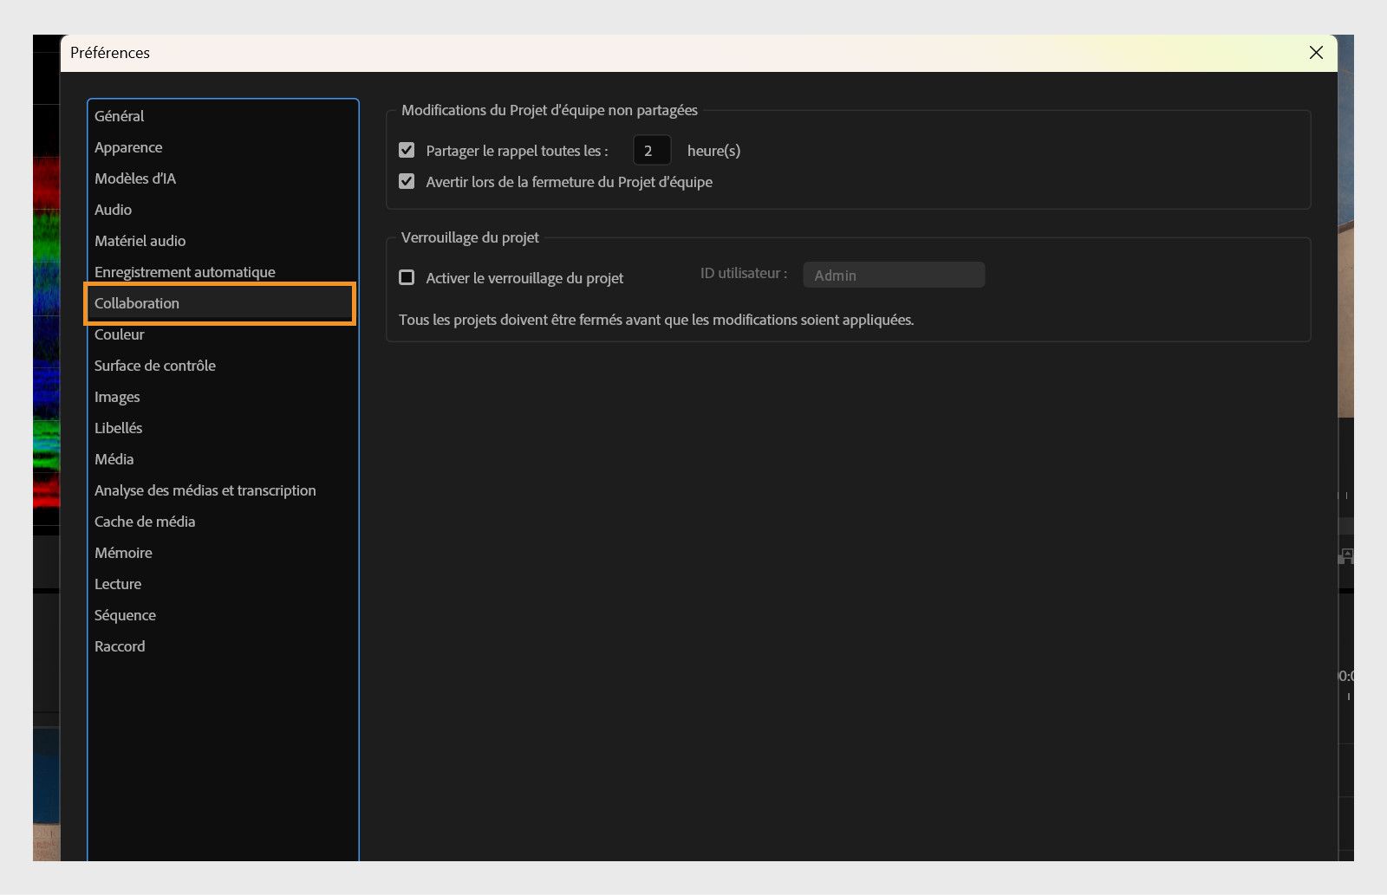Click the Partager le rappel toutes les label
This screenshot has width=1387, height=895.
(517, 151)
